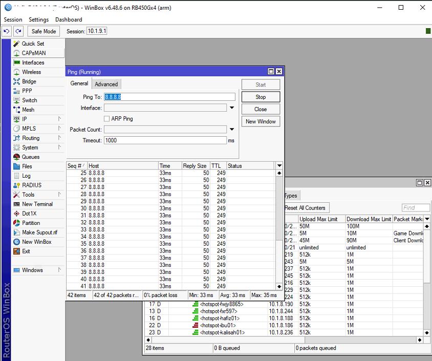Screen dimensions: 432x361
Task: Click the hotspot-hafiz01 queue icon
Action: [x=196, y=318]
